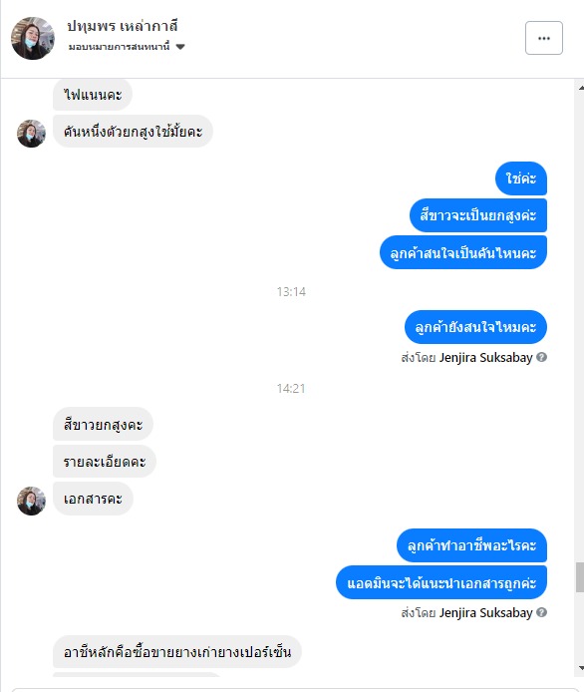Viewport: 584px width, 692px height.
Task: Click avatar next to คันหนึ่งตัวยกสูงใช่มั้ยคะ message
Action: [x=31, y=134]
